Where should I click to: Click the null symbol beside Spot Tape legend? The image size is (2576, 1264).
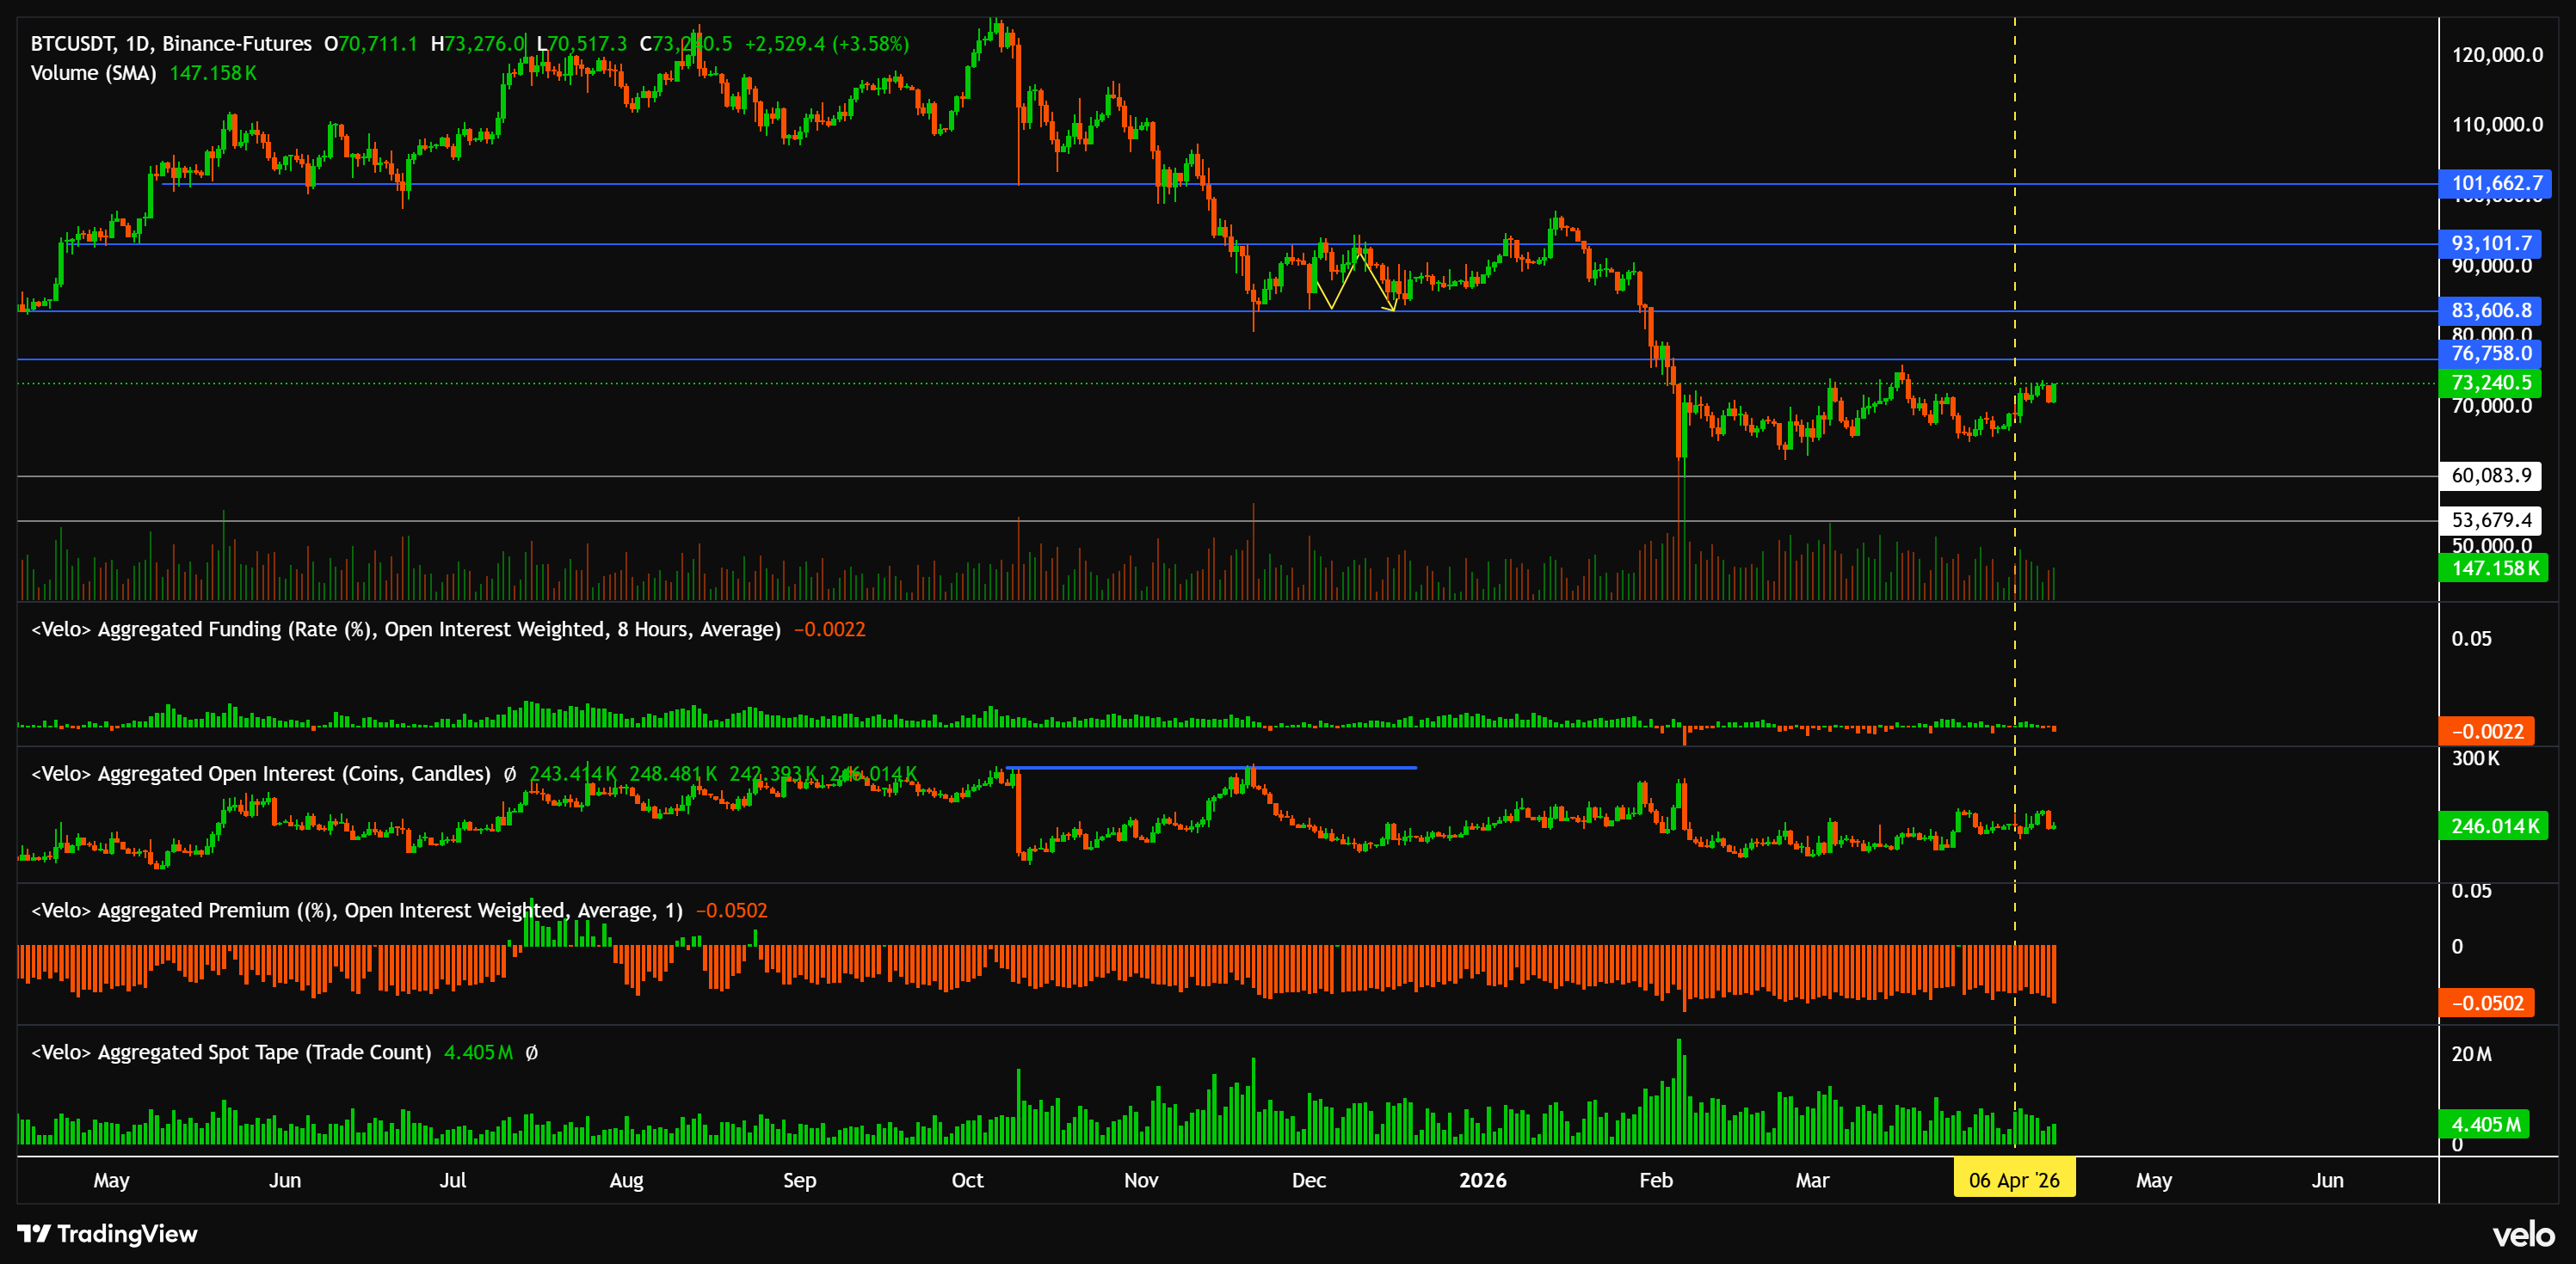pos(532,1052)
